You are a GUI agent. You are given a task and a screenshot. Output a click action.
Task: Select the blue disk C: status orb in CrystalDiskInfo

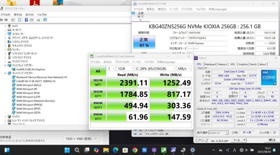click(x=133, y=13)
